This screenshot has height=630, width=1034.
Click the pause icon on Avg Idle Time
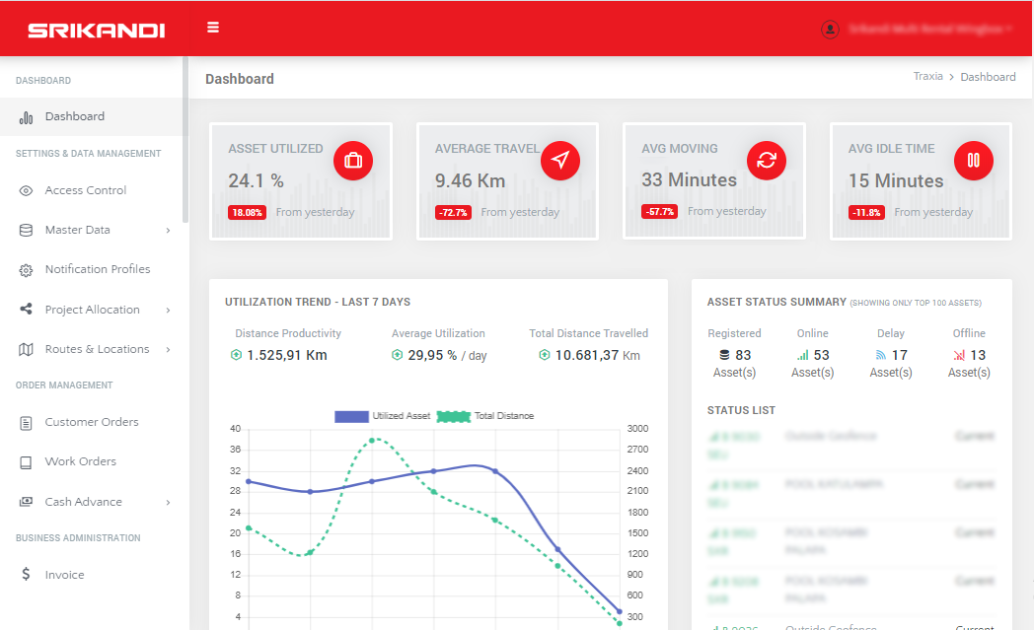point(974,161)
